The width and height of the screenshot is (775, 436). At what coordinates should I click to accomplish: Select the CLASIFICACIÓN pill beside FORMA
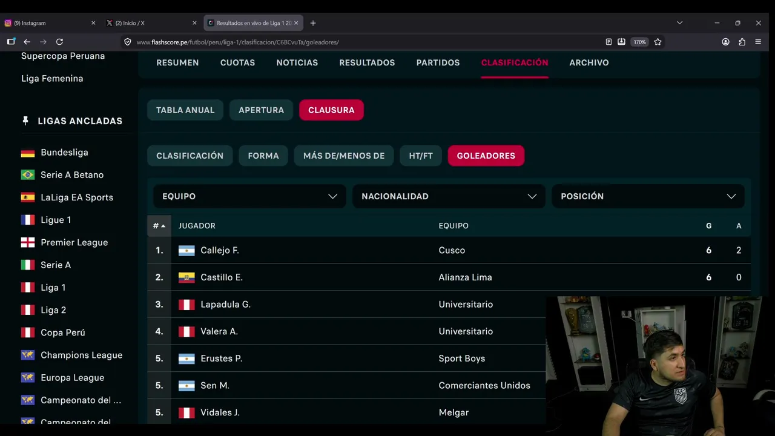tap(190, 156)
